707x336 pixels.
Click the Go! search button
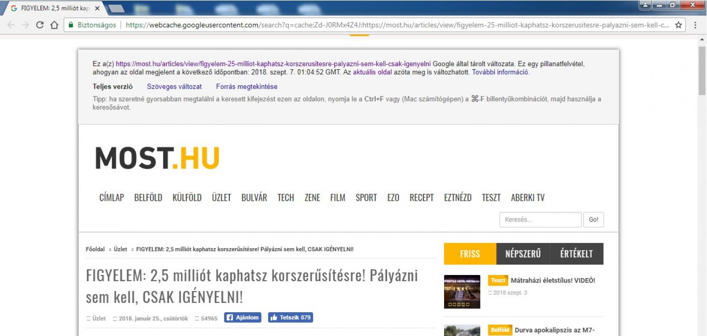click(x=593, y=219)
